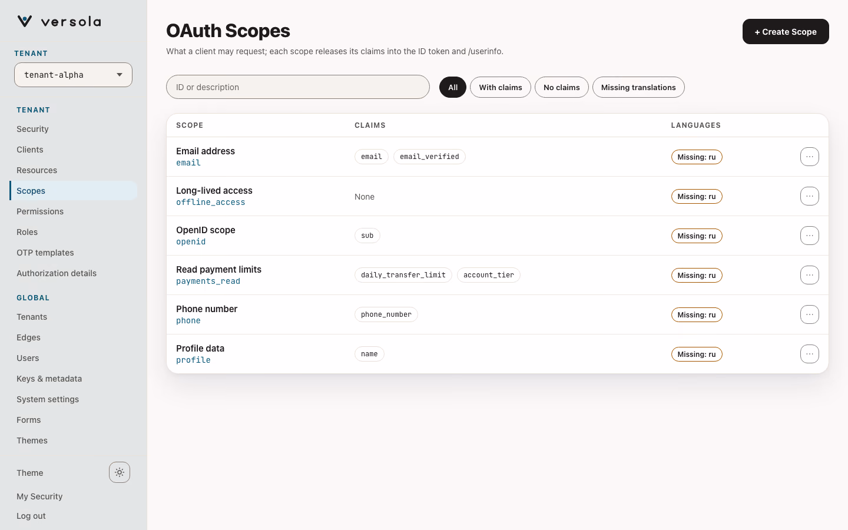Filter scopes using No claims chip
The image size is (848, 530).
[562, 87]
